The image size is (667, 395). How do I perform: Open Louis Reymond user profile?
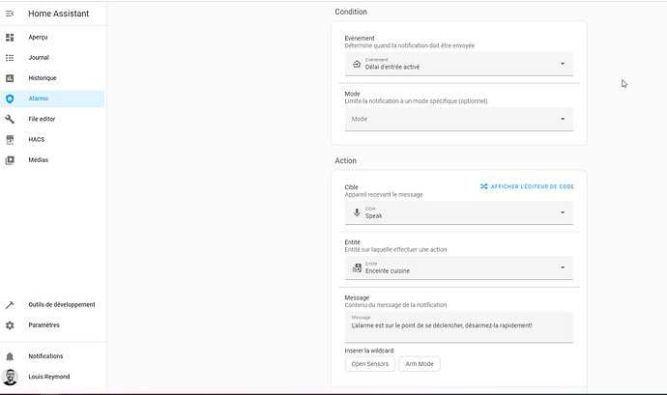pos(48,377)
